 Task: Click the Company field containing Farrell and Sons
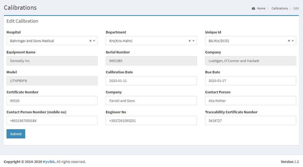pos(151,100)
